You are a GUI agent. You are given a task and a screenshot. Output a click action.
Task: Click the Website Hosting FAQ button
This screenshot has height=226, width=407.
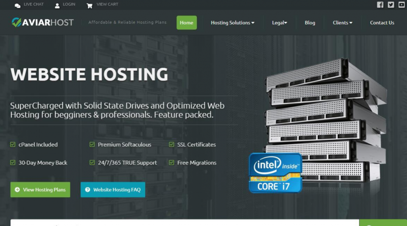(x=113, y=190)
